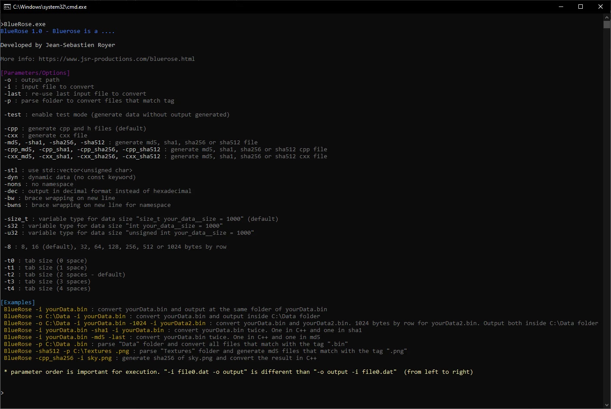Click the "-bw : brace wrapping on new line" line
Screen dimensions: 611x409
click(x=60, y=198)
